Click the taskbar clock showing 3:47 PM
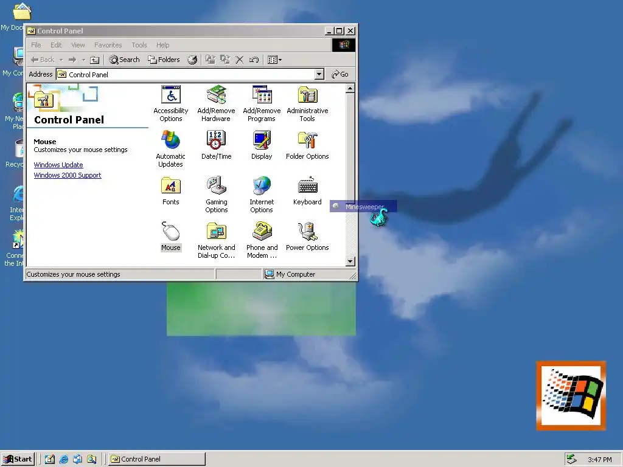 tap(599, 460)
